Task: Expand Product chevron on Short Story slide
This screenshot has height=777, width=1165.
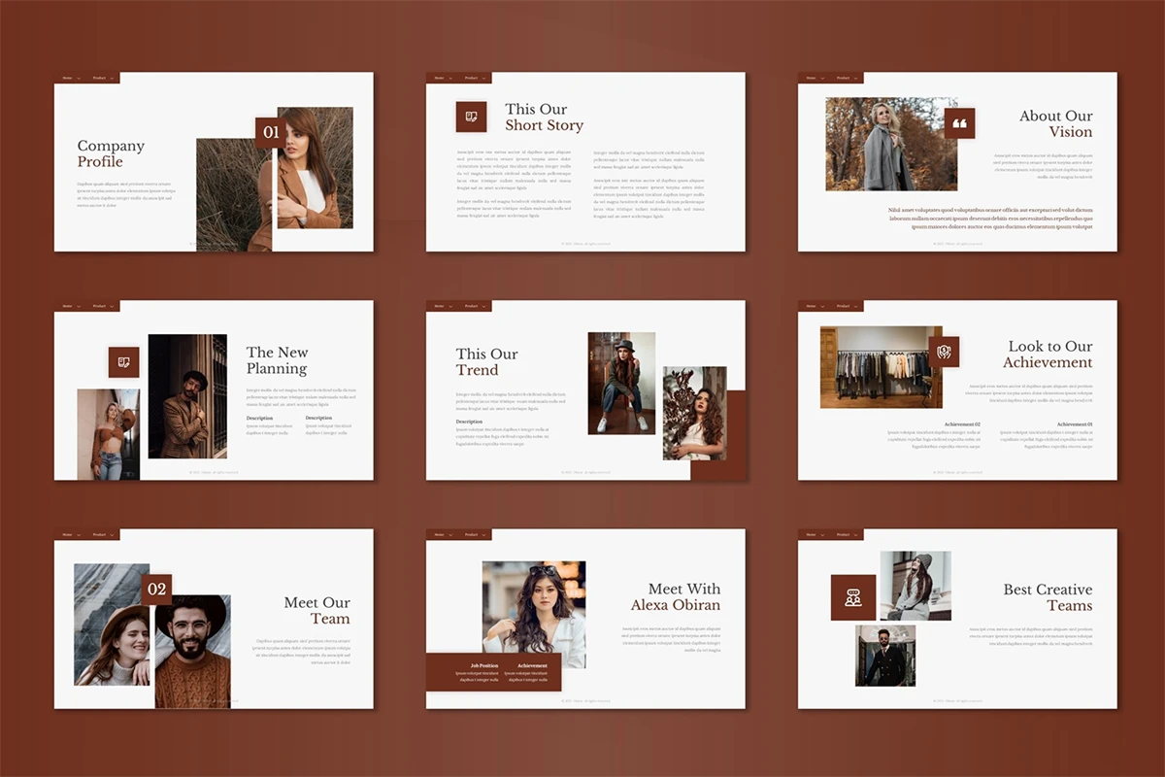Action: click(x=484, y=78)
